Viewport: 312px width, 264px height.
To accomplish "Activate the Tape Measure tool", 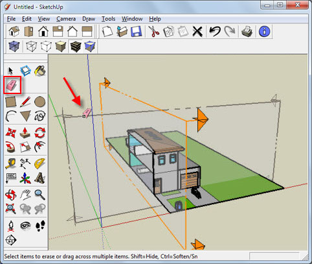I will click(x=11, y=163).
